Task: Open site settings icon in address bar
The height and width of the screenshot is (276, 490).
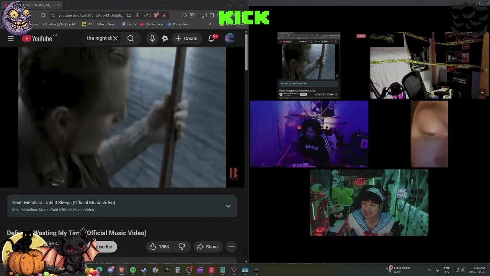Action: coord(53,15)
